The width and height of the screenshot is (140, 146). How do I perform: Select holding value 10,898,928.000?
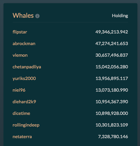point(112,113)
